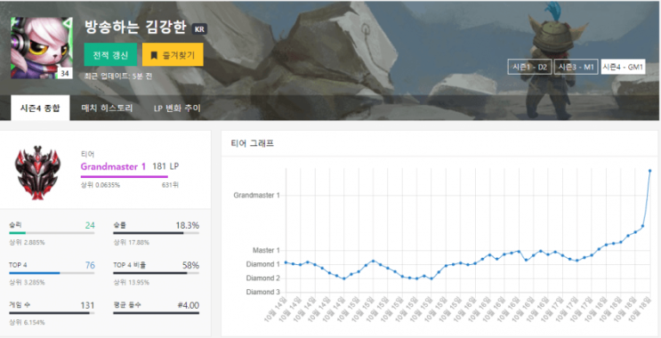The width and height of the screenshot is (661, 338).
Task: Click the TOP 4 blue progress bar
Action: 34,273
